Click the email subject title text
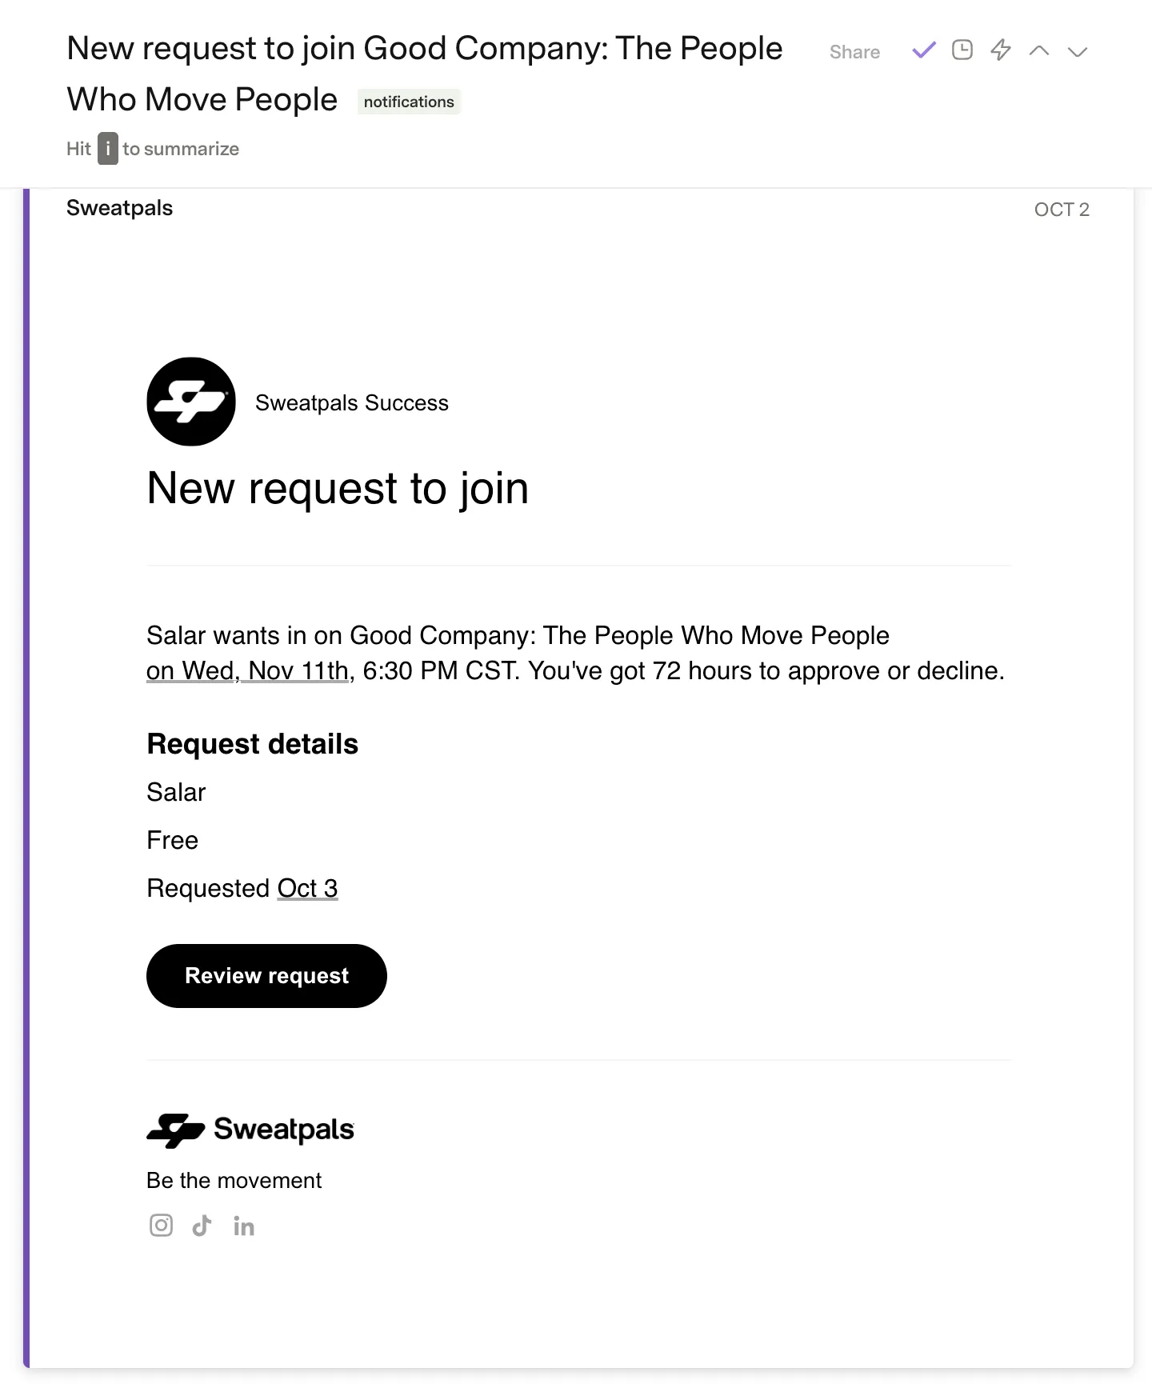Viewport: 1152px width, 1384px height. click(x=424, y=74)
